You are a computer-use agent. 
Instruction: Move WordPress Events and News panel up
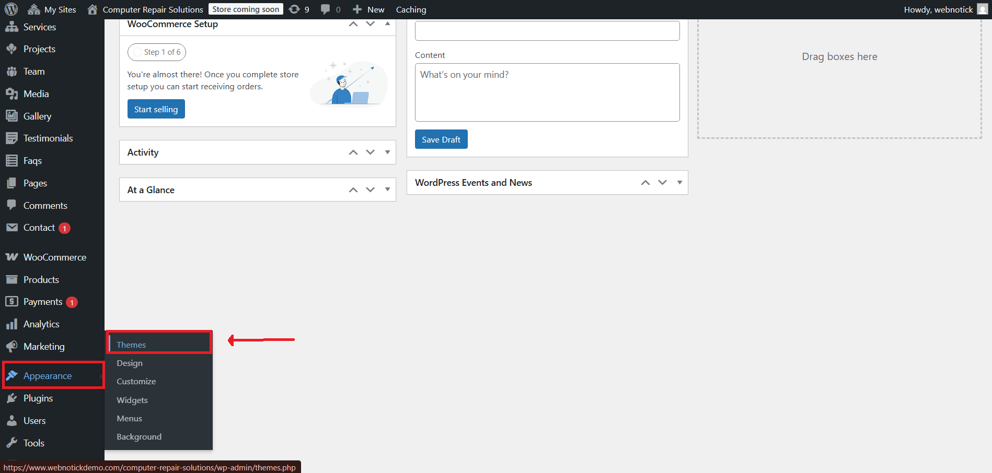tap(645, 183)
